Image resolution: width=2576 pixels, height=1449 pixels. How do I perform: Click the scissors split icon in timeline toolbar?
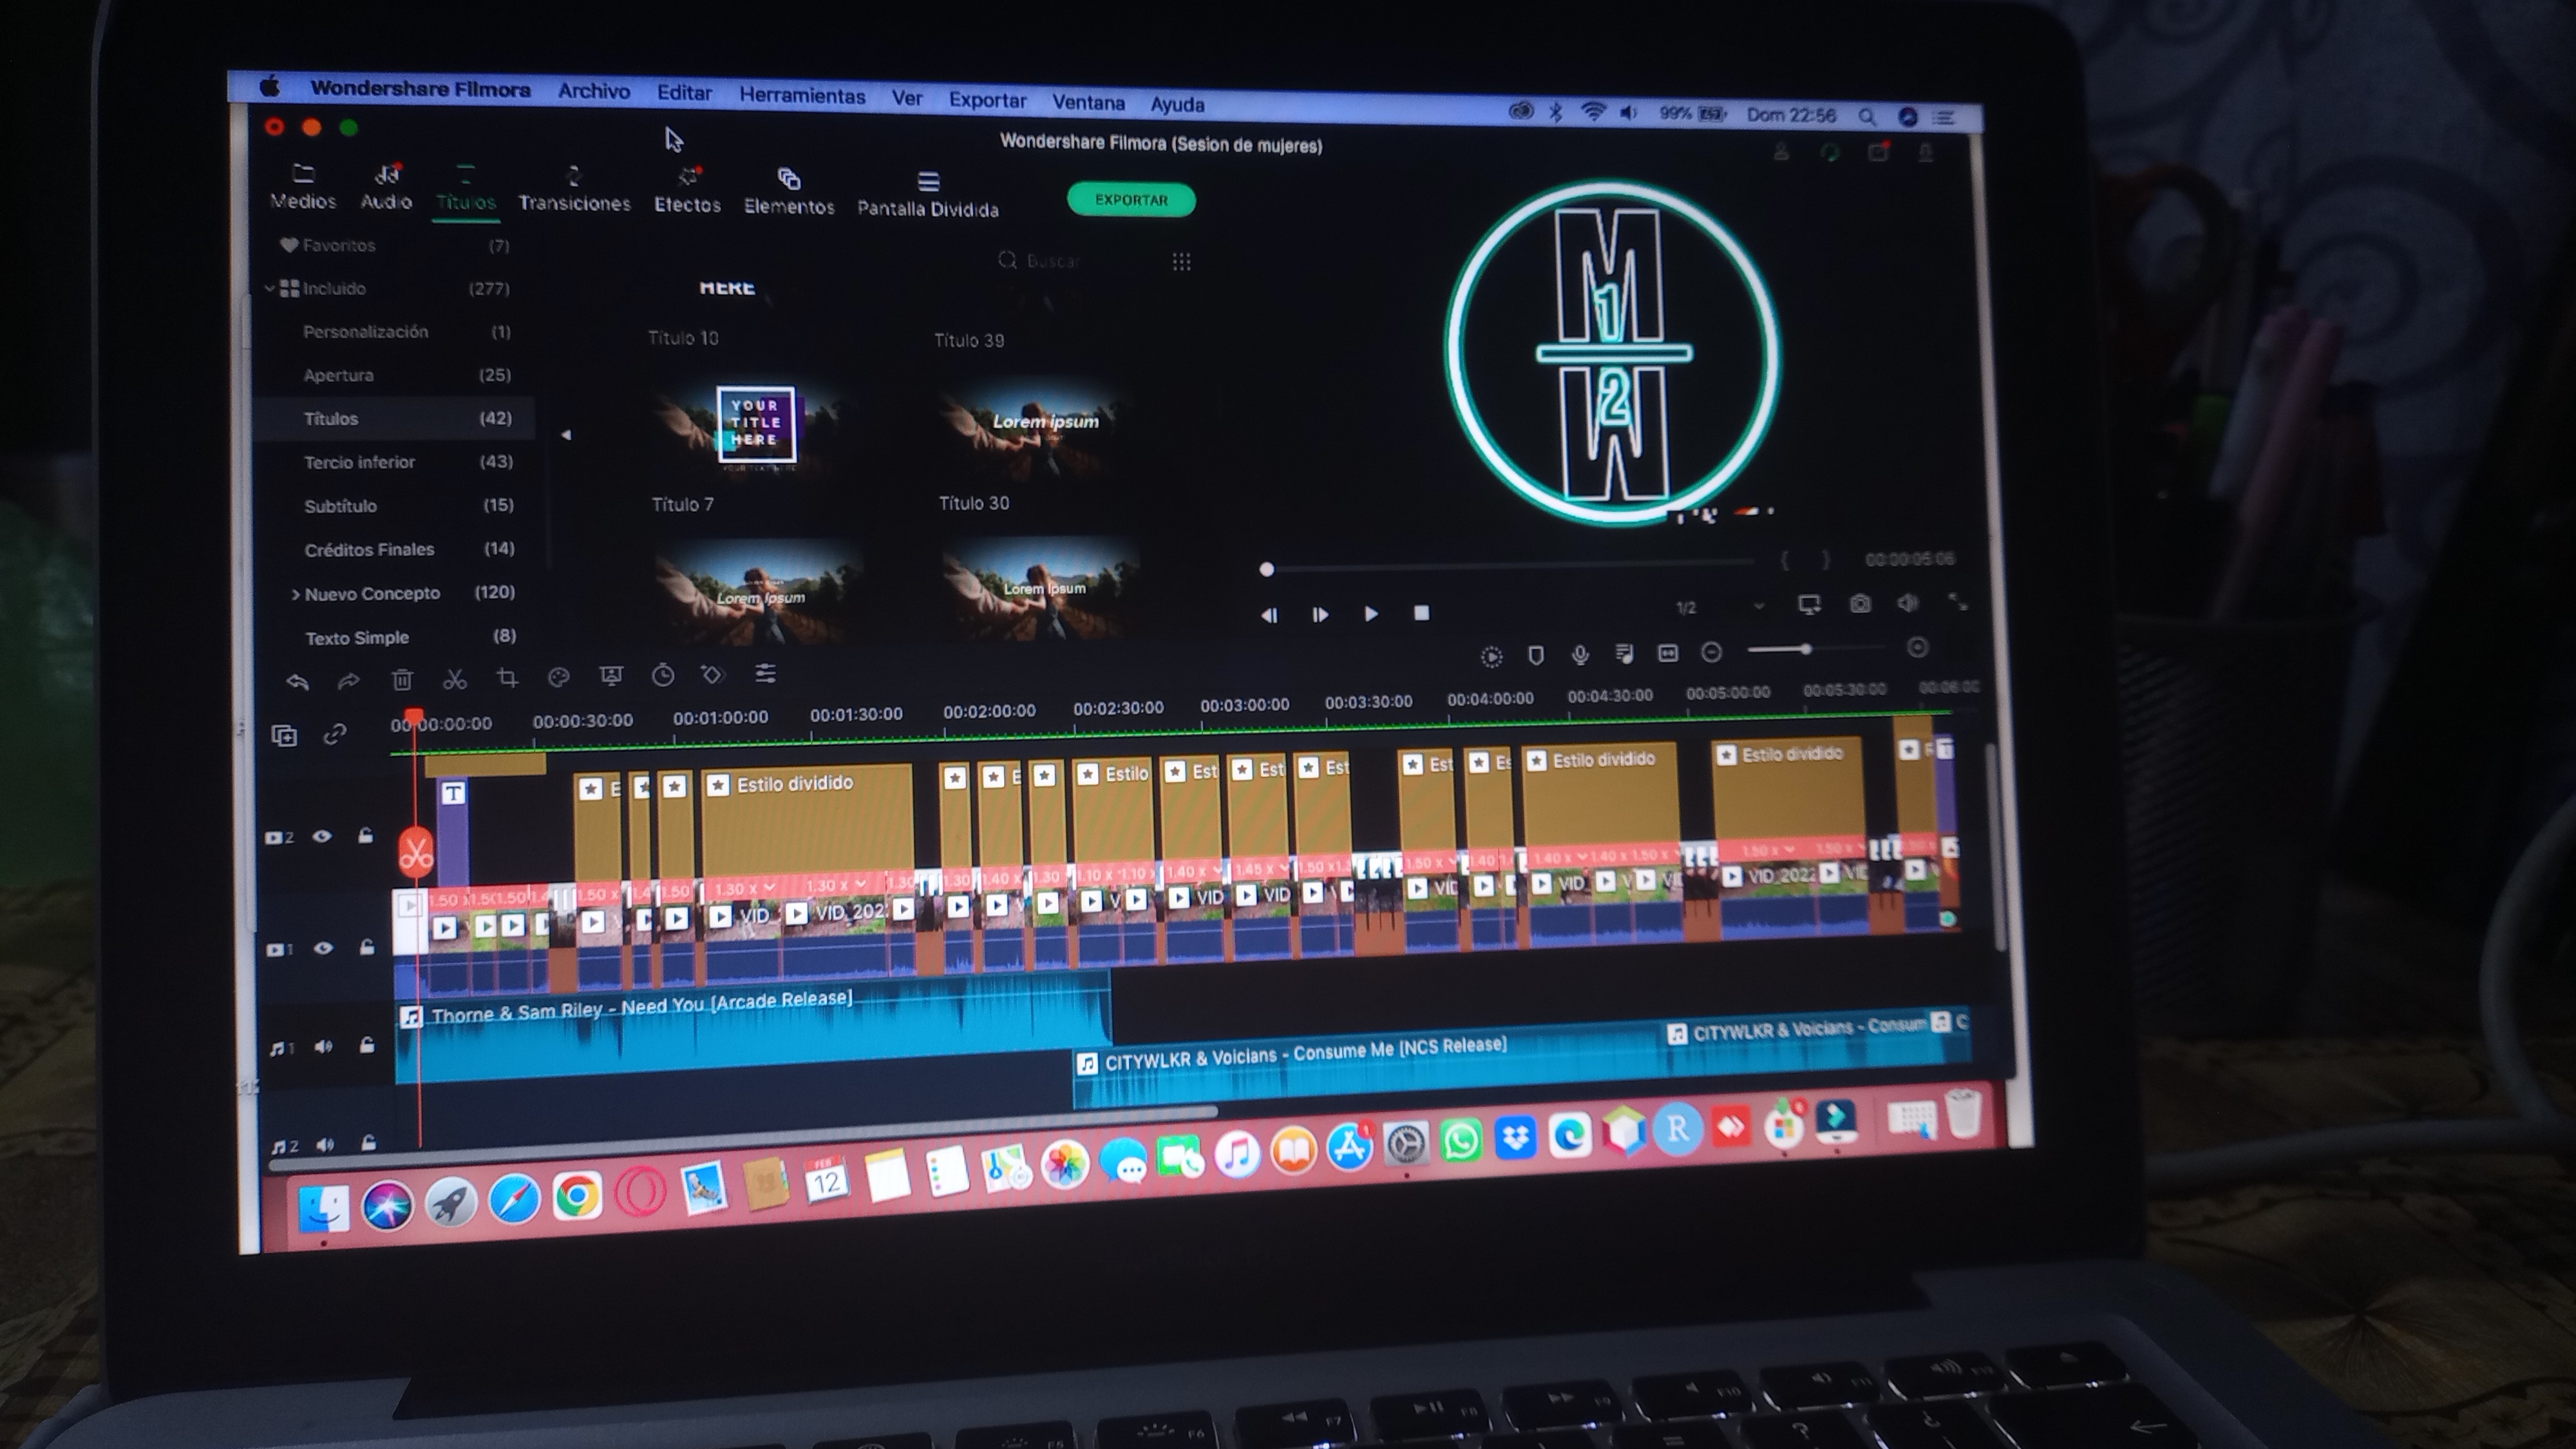(x=455, y=679)
